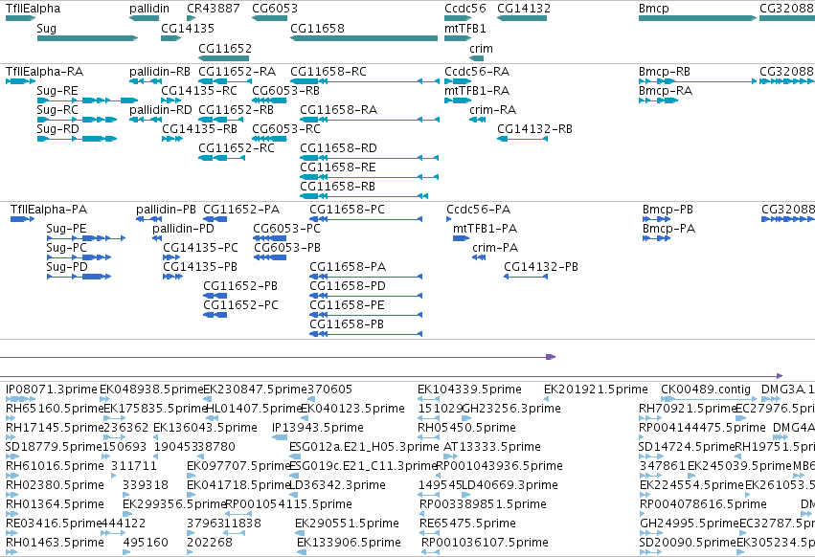Click the CG6053-PC protein feature

270,238
